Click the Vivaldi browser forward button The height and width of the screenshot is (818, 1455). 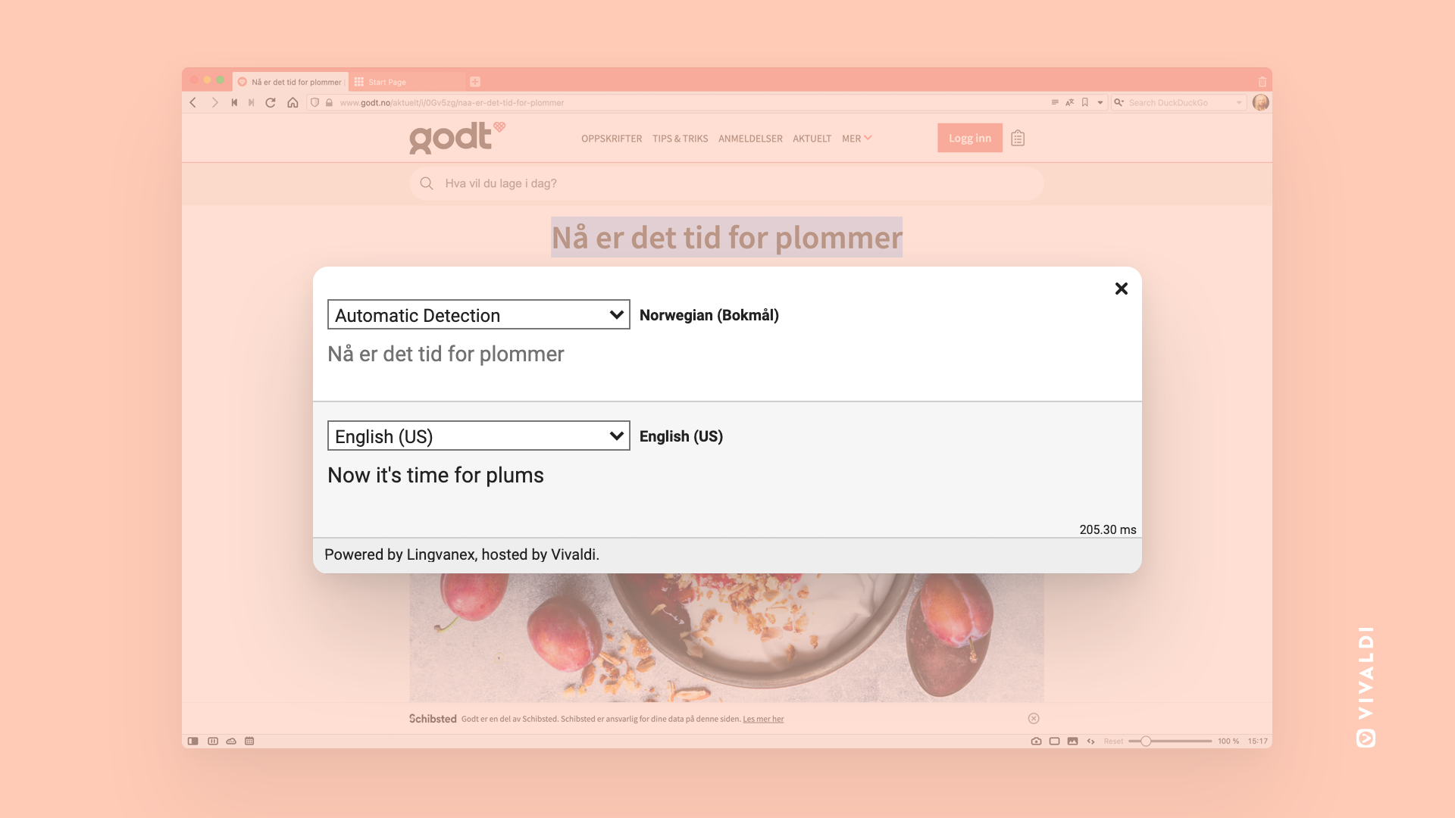213,102
